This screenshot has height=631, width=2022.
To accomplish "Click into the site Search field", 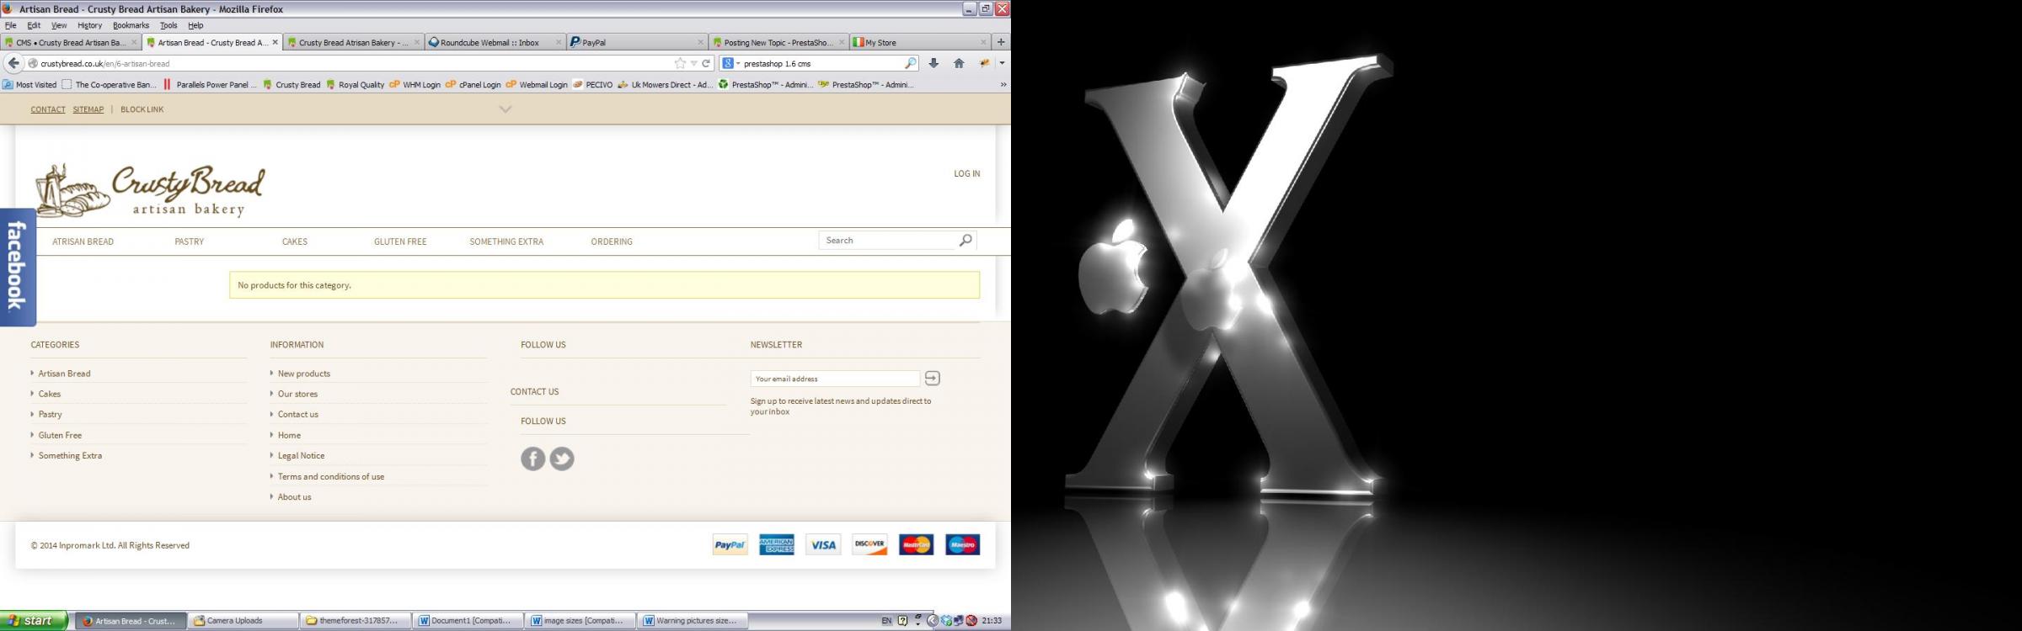I will (x=889, y=241).
